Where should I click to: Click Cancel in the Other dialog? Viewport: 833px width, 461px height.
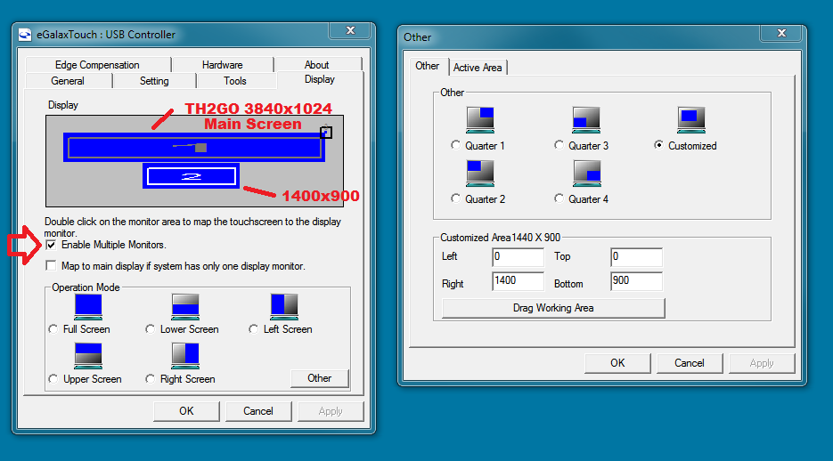[x=689, y=363]
